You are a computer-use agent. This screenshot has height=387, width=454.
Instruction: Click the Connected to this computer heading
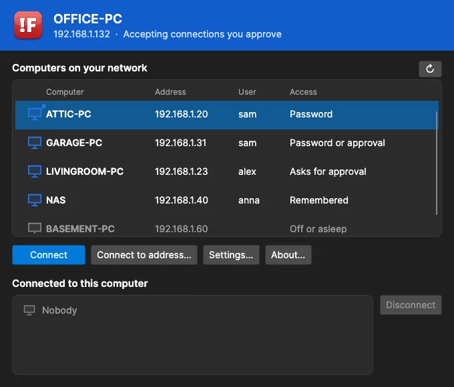(80, 284)
